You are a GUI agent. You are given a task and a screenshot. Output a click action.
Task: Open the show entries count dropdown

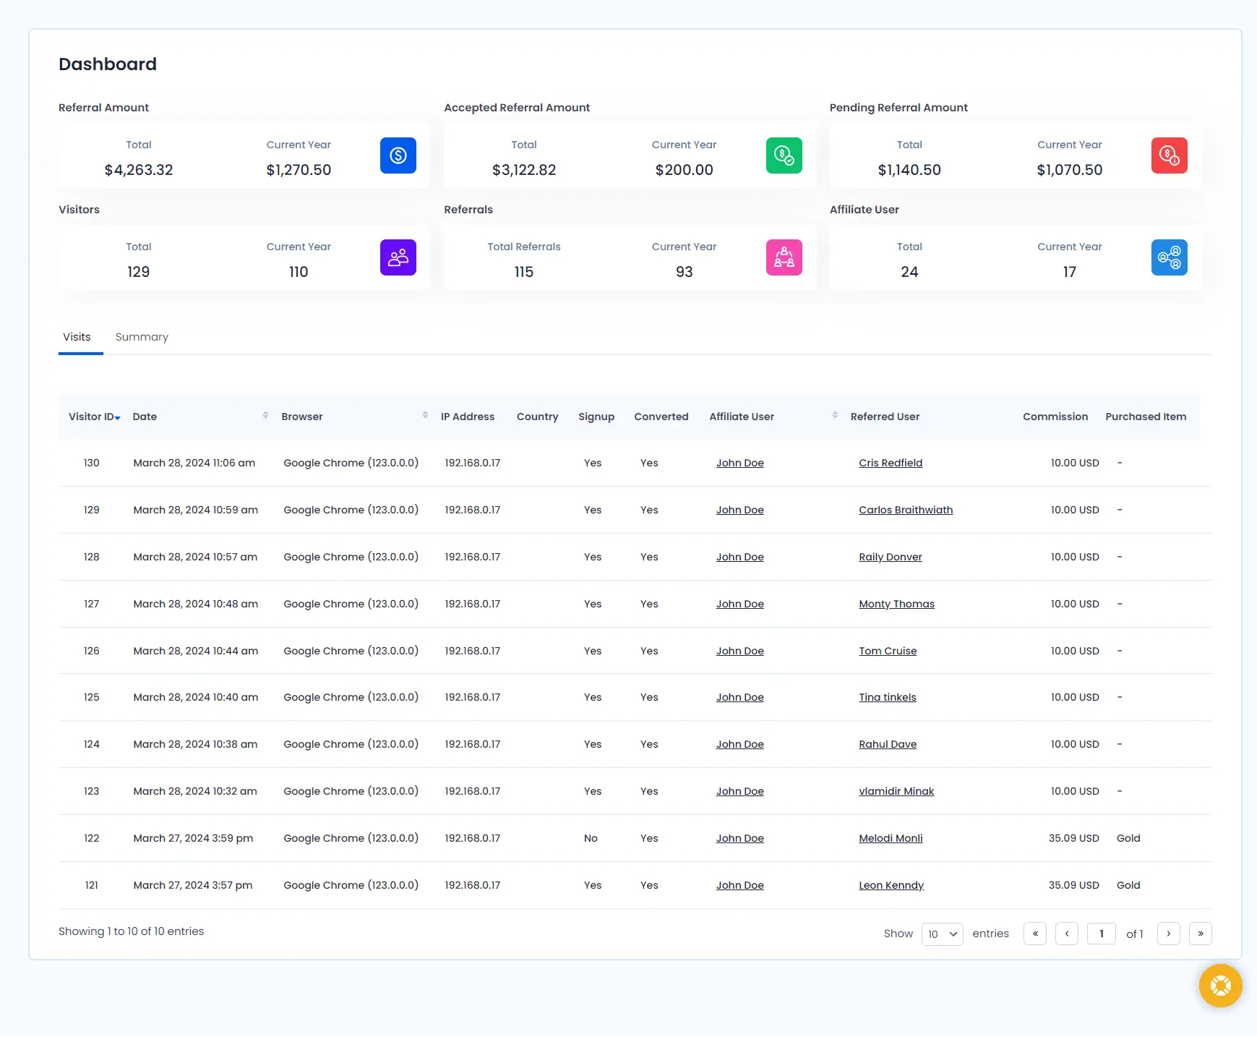pos(942,934)
